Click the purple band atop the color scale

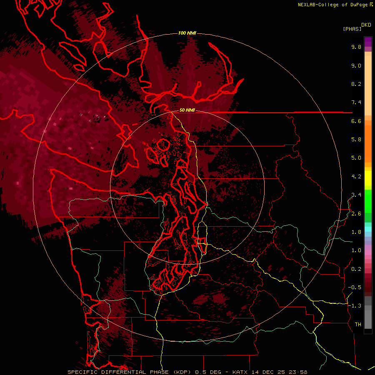click(x=368, y=42)
